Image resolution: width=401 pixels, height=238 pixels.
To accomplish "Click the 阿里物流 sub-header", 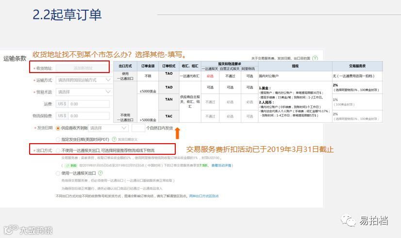I will pyautogui.click(x=250, y=69).
